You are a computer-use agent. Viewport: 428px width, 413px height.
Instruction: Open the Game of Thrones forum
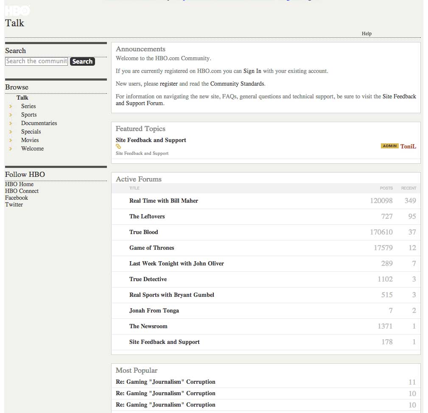(x=151, y=248)
